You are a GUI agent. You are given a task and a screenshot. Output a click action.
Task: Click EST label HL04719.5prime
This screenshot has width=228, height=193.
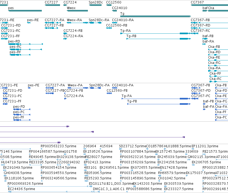point(14,162)
